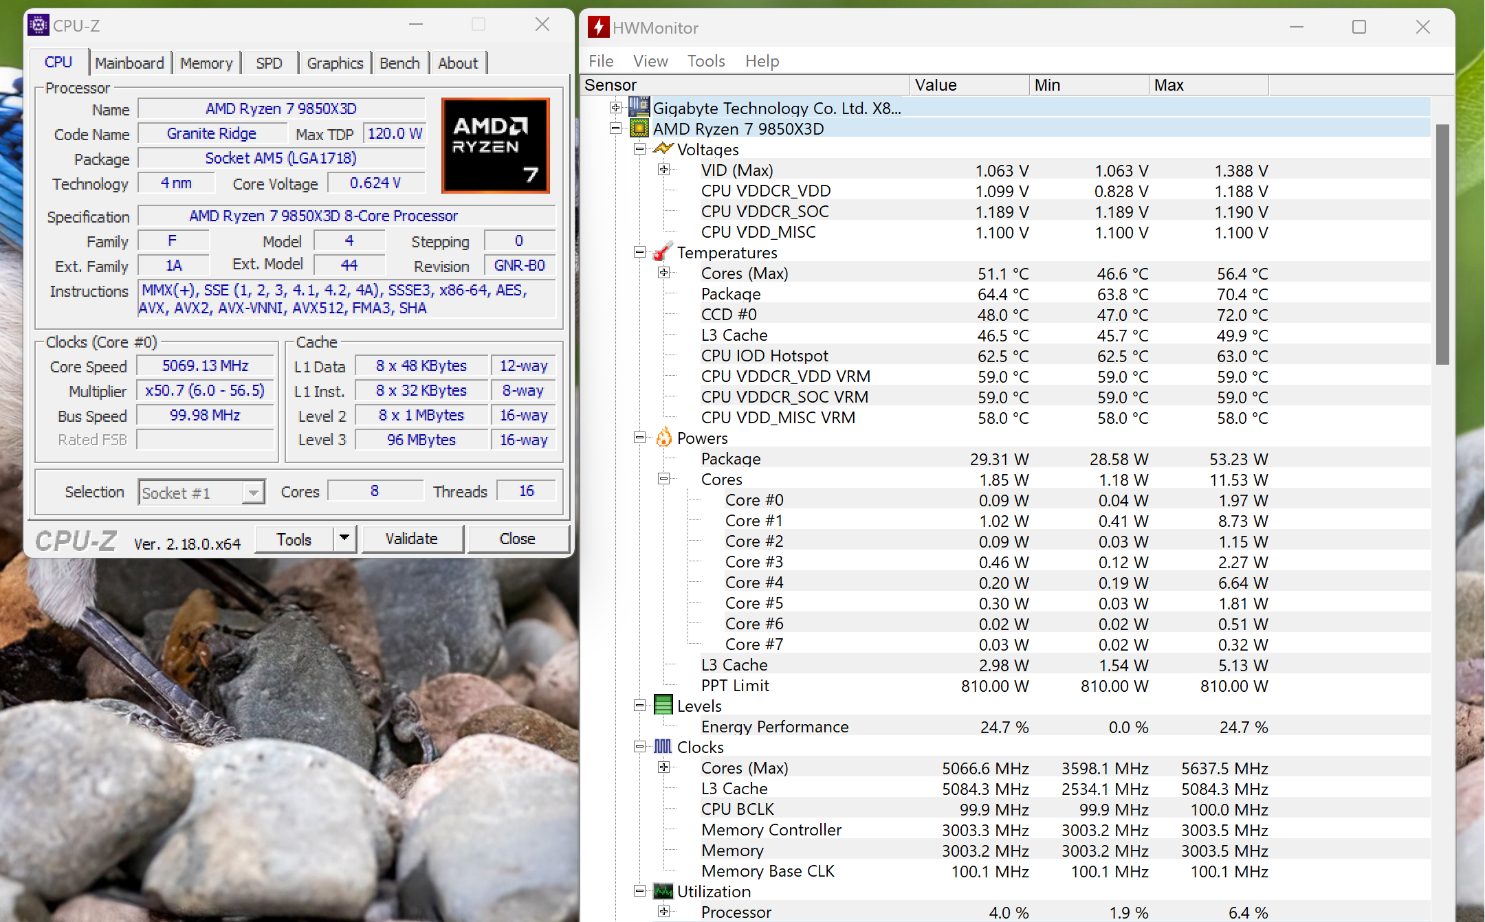Screen dimensions: 1485x922
Task: Click the Temperatures thermometer icon
Action: [x=663, y=252]
